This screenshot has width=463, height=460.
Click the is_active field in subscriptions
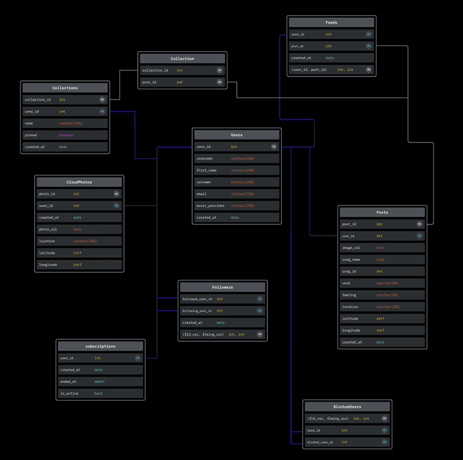[x=100, y=393]
